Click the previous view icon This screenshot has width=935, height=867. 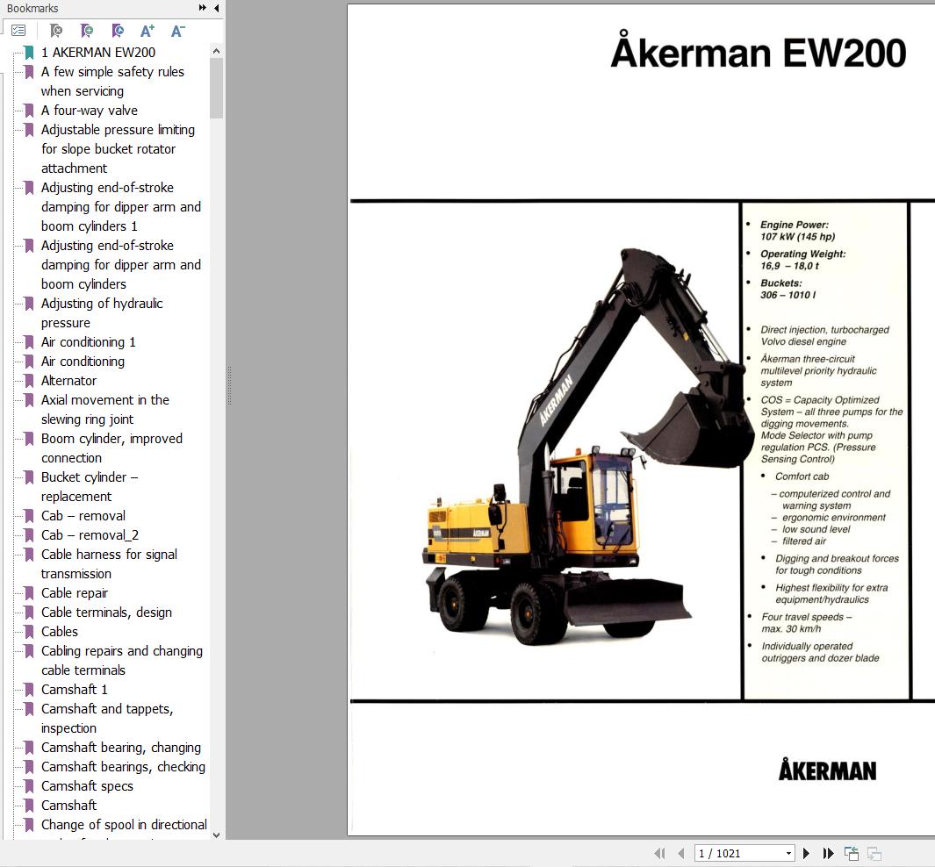click(x=852, y=853)
